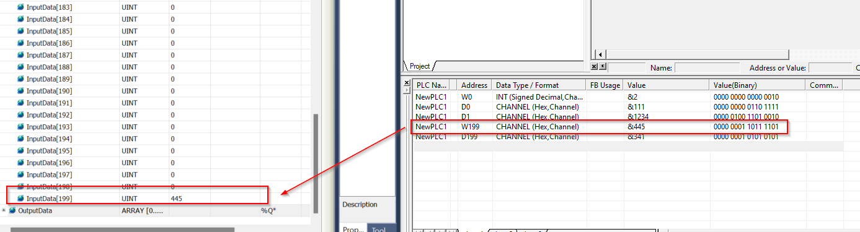The width and height of the screenshot is (860, 232).
Task: Click the Name input field
Action: click(x=707, y=67)
